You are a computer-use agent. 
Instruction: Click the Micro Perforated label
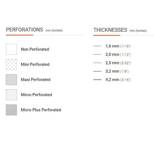(x=36, y=95)
